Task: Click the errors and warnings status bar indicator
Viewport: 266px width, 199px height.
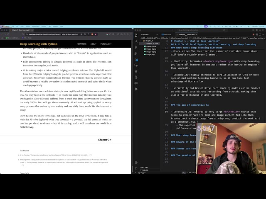Action: (142, 173)
